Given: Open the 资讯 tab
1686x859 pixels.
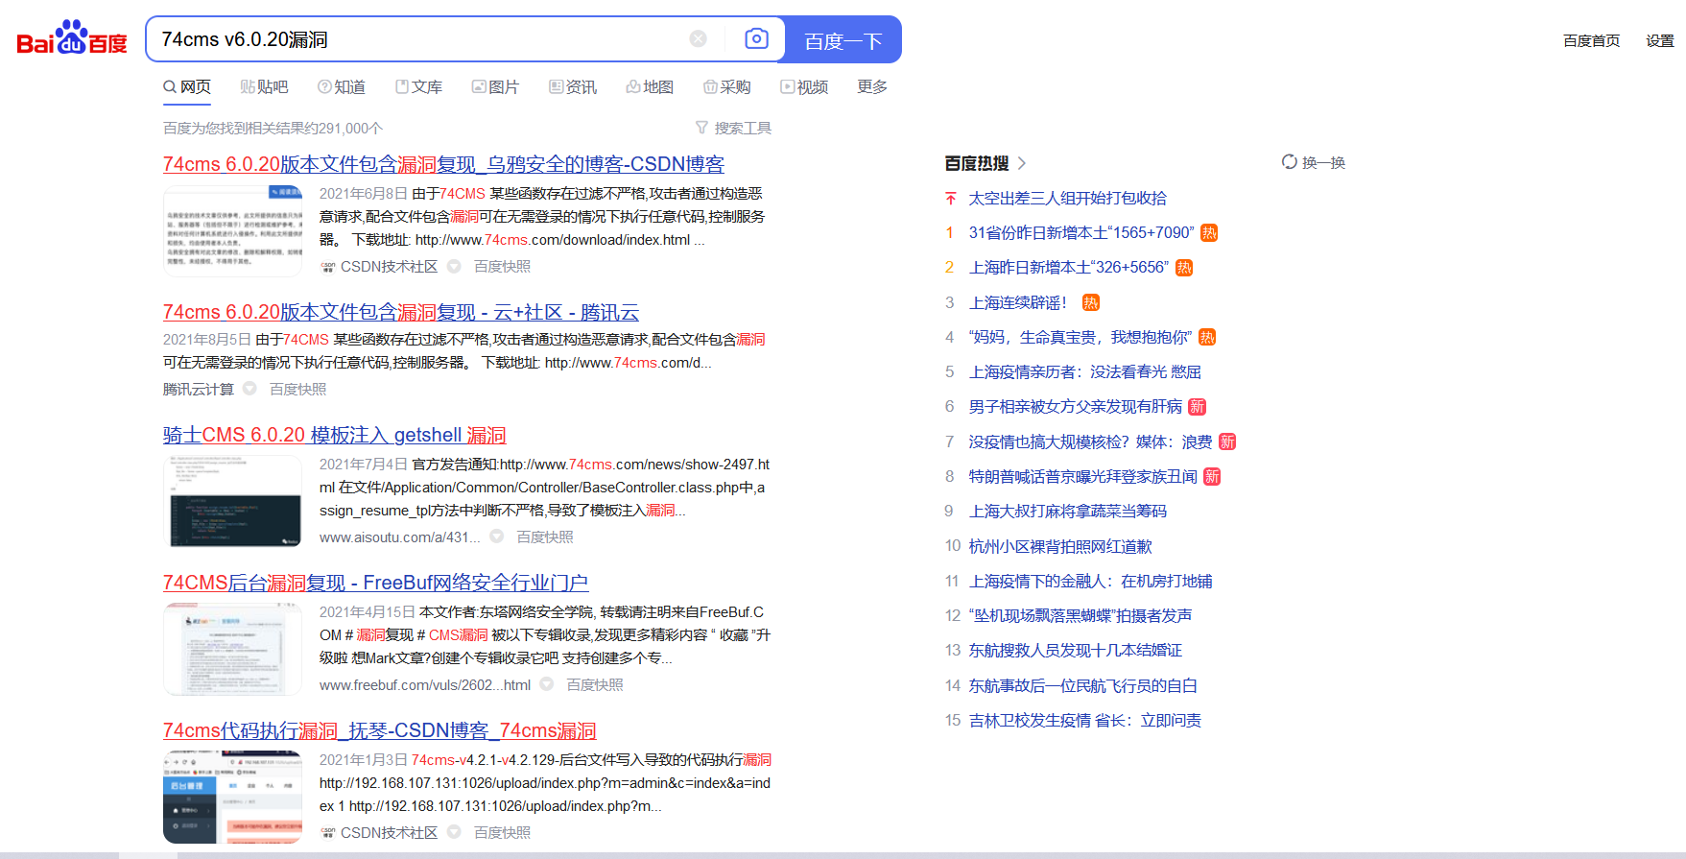Looking at the screenshot, I should click(x=573, y=87).
